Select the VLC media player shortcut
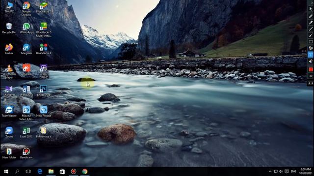The width and height of the screenshot is (314, 176). click(x=9, y=71)
